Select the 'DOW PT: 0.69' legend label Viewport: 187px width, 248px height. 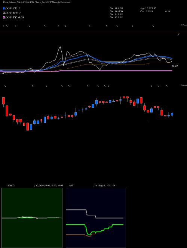pos(15,17)
